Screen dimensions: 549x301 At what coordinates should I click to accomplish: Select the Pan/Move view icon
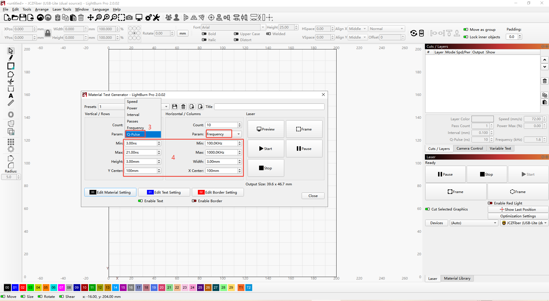(90, 18)
